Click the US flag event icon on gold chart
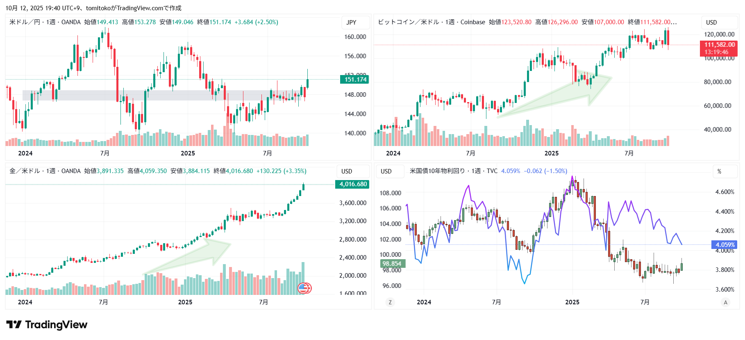The image size is (745, 340). 304,288
